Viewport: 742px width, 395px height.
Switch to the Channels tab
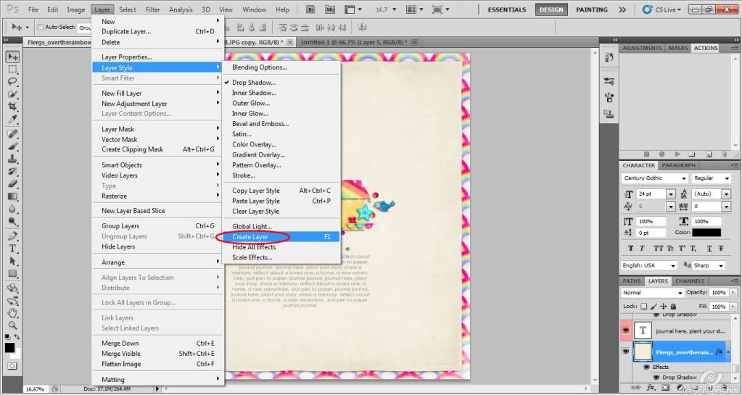(689, 281)
